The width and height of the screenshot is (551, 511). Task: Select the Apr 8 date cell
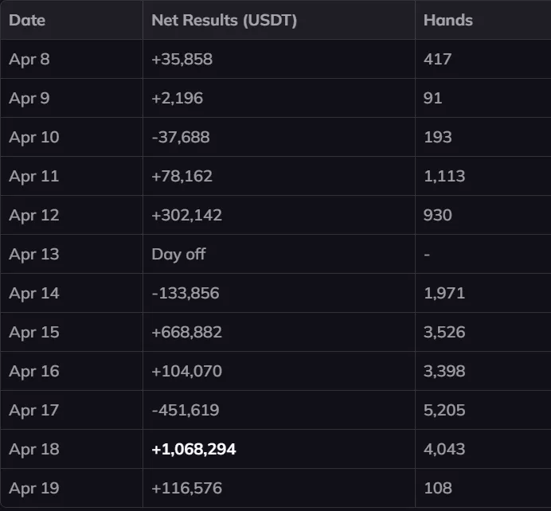click(x=29, y=59)
